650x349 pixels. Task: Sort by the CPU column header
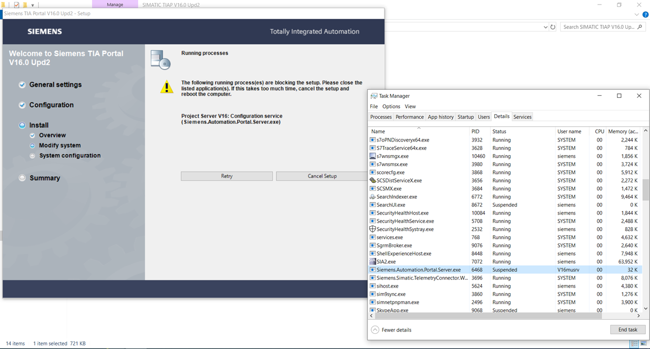599,131
